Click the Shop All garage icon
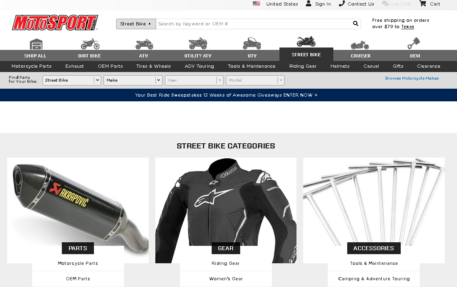 coord(36,44)
